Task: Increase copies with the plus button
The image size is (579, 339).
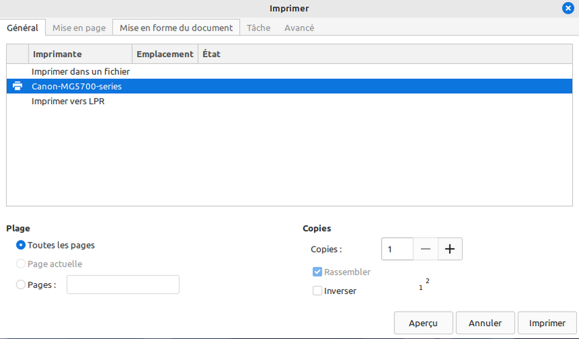Action: click(x=450, y=249)
